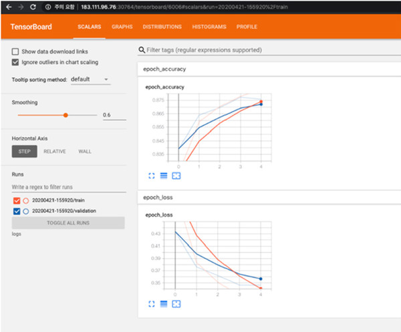
Task: Fit domain to data on epoch_accuracy chart
Action: pyautogui.click(x=176, y=176)
